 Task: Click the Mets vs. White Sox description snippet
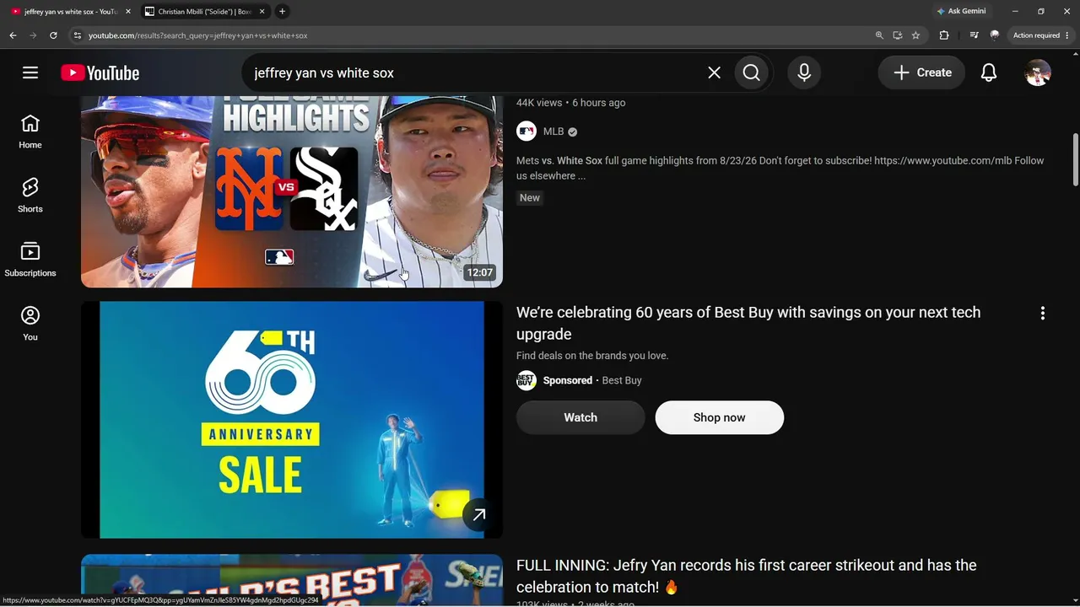click(x=780, y=169)
